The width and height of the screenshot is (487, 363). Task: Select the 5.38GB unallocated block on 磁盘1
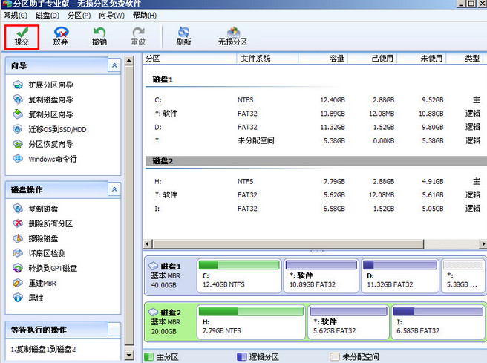(x=463, y=275)
